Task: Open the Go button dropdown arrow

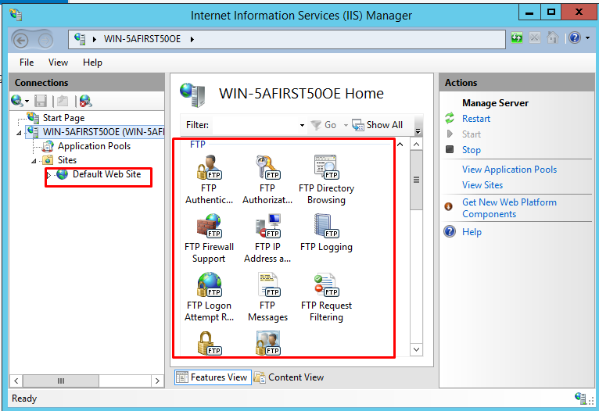Action: tap(346, 125)
